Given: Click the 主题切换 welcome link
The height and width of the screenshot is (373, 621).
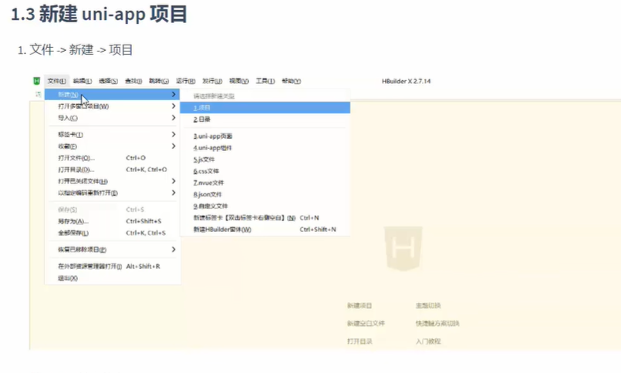Looking at the screenshot, I should (x=428, y=306).
